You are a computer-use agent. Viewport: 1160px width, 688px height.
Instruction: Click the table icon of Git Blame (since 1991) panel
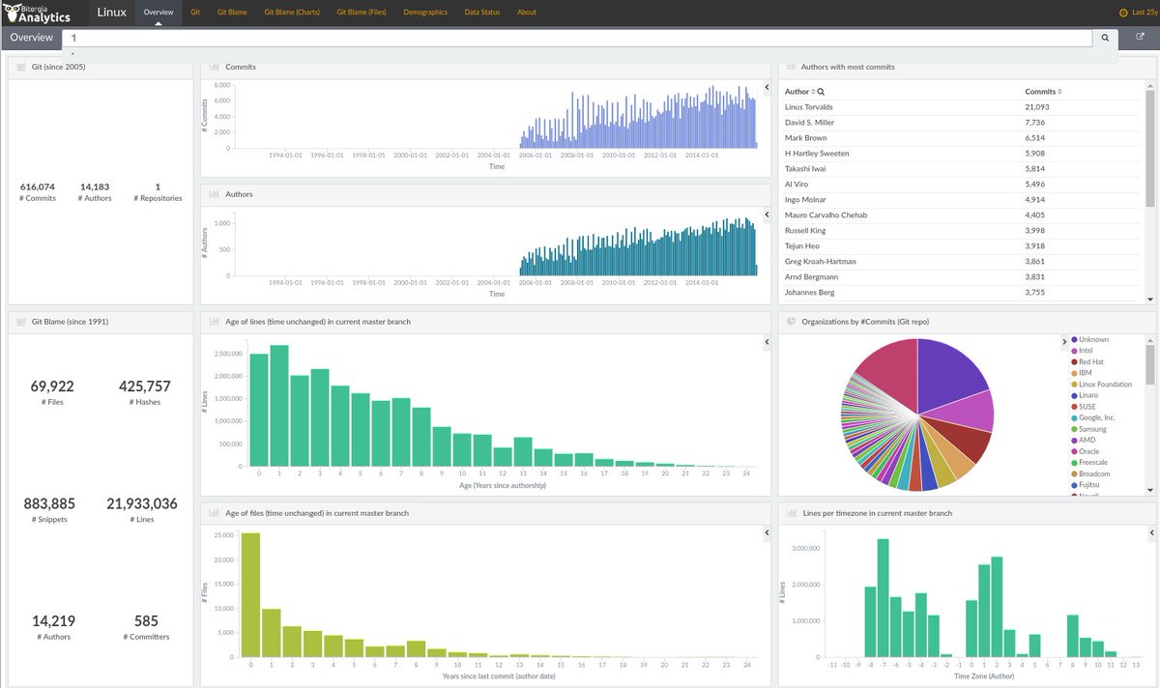click(x=21, y=321)
